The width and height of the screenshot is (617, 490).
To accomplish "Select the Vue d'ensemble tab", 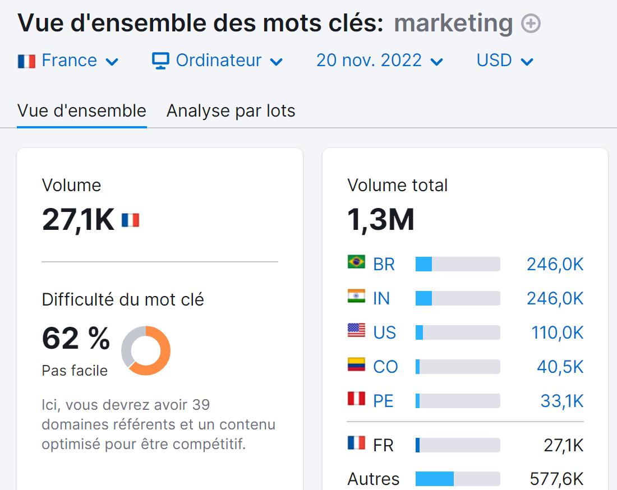I will (81, 110).
